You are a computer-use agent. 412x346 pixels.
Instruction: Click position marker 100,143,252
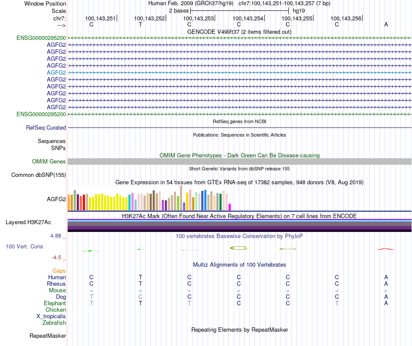tap(150, 18)
